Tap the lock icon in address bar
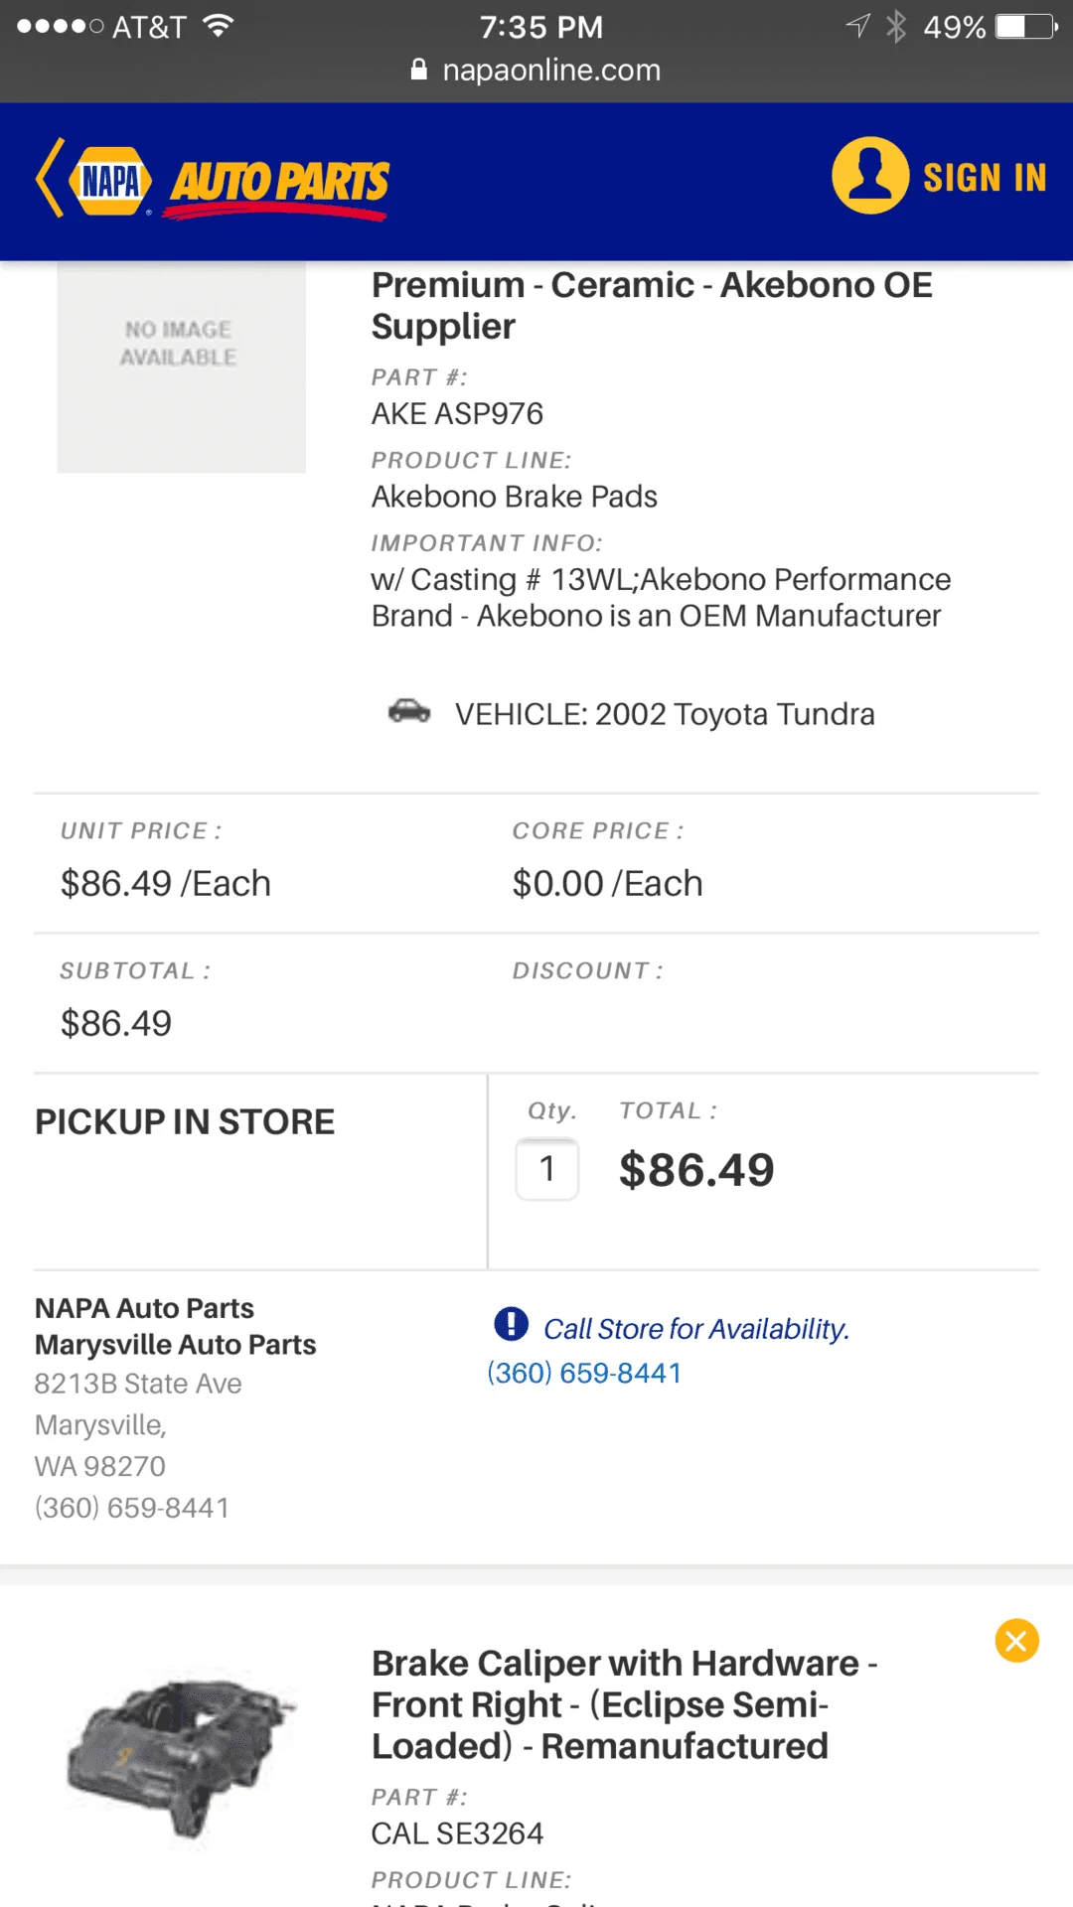The image size is (1073, 1907). point(419,70)
